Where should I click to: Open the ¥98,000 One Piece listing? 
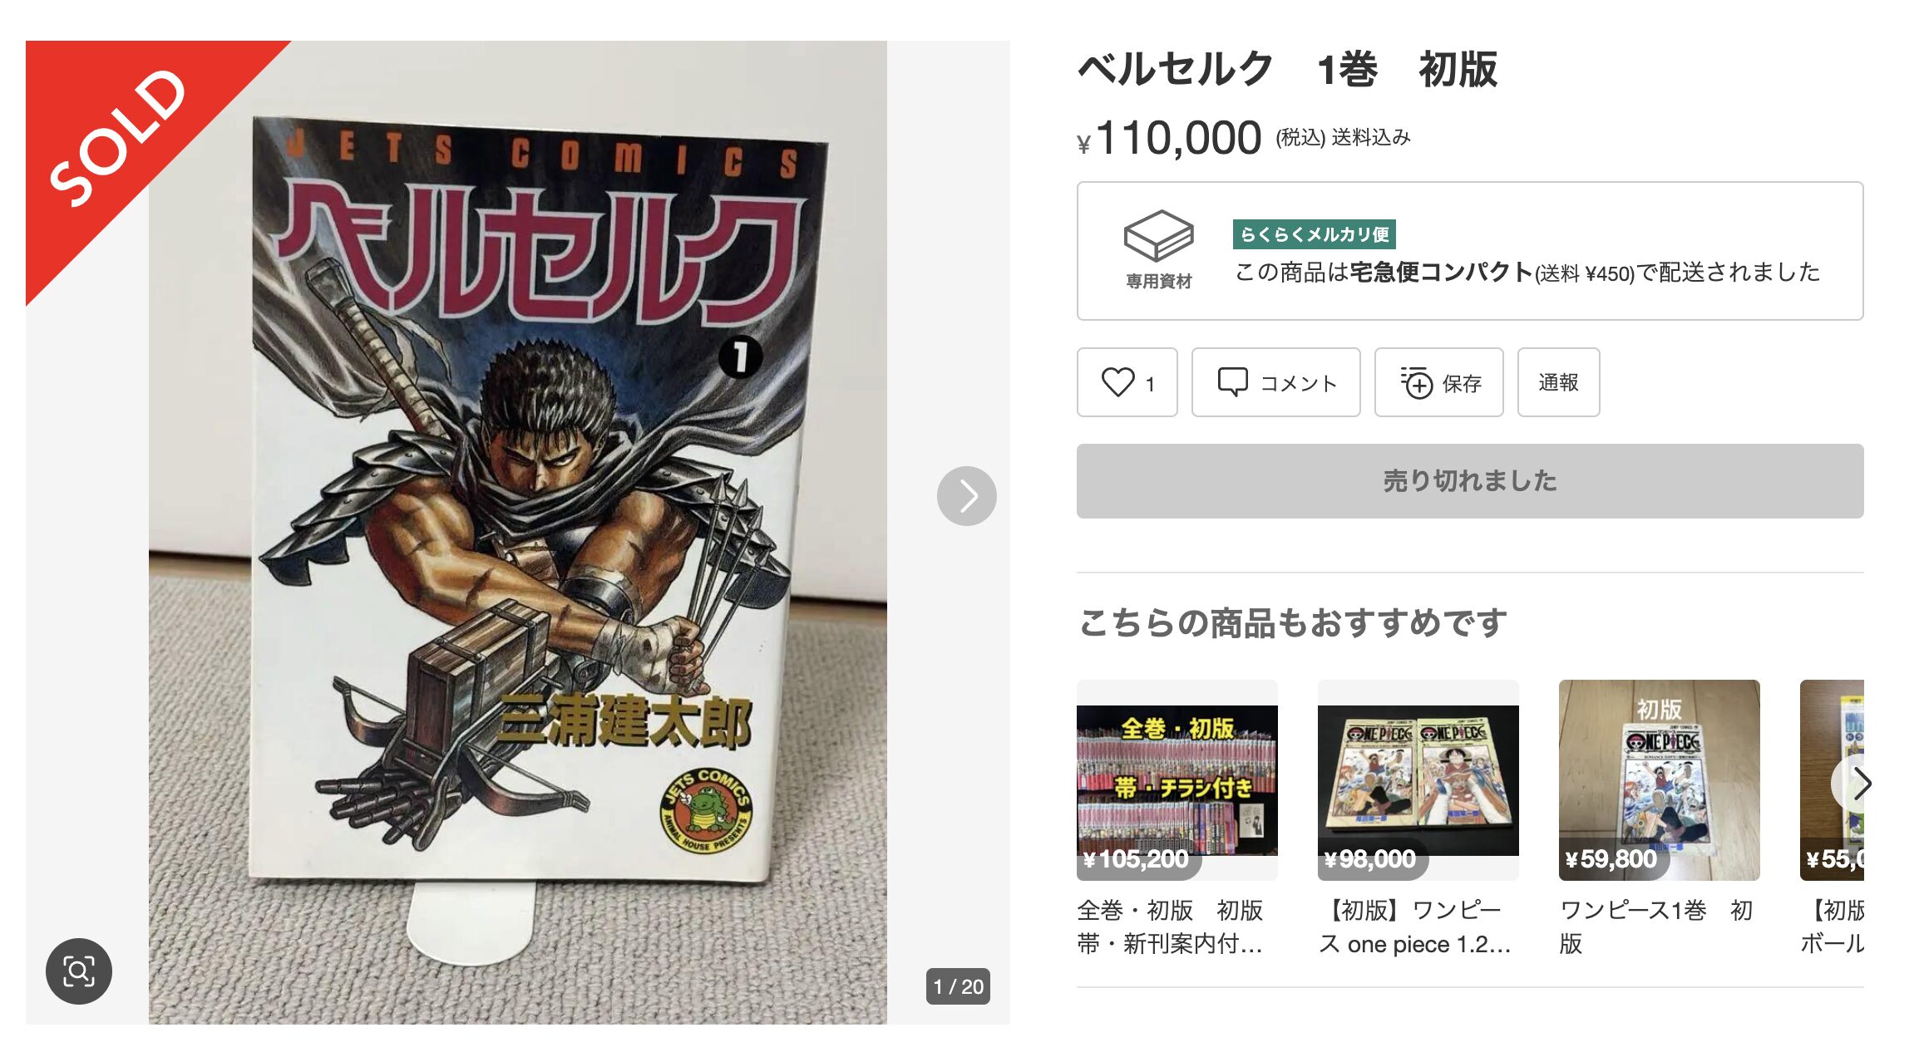click(x=1418, y=779)
